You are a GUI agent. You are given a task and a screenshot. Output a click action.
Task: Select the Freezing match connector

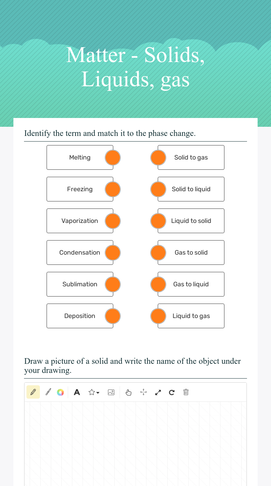coord(113,189)
